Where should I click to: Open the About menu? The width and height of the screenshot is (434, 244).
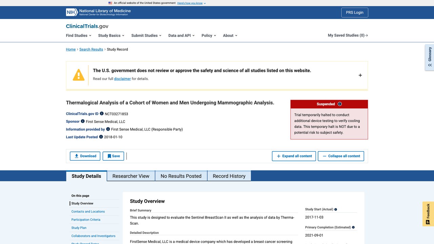click(230, 35)
